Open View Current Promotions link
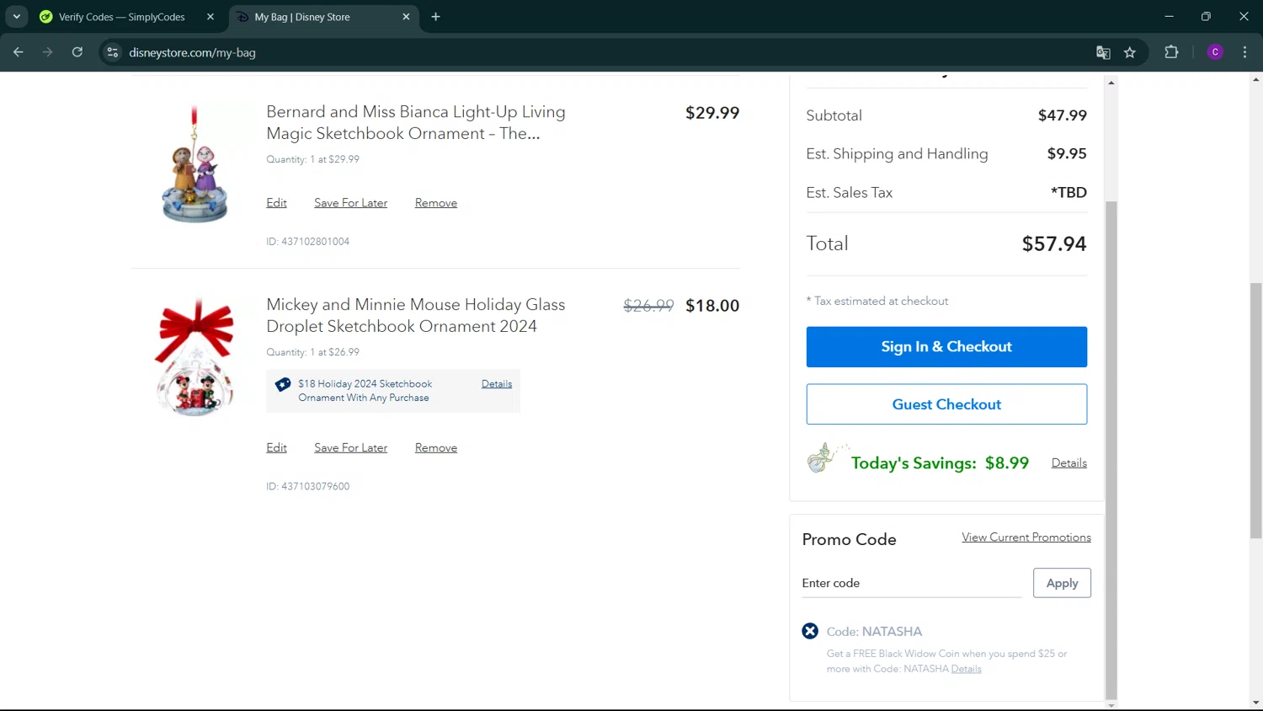This screenshot has width=1263, height=711. (x=1026, y=537)
